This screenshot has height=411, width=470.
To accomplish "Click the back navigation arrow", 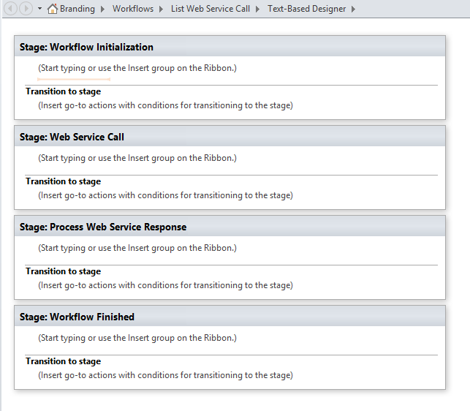I will pos(12,9).
